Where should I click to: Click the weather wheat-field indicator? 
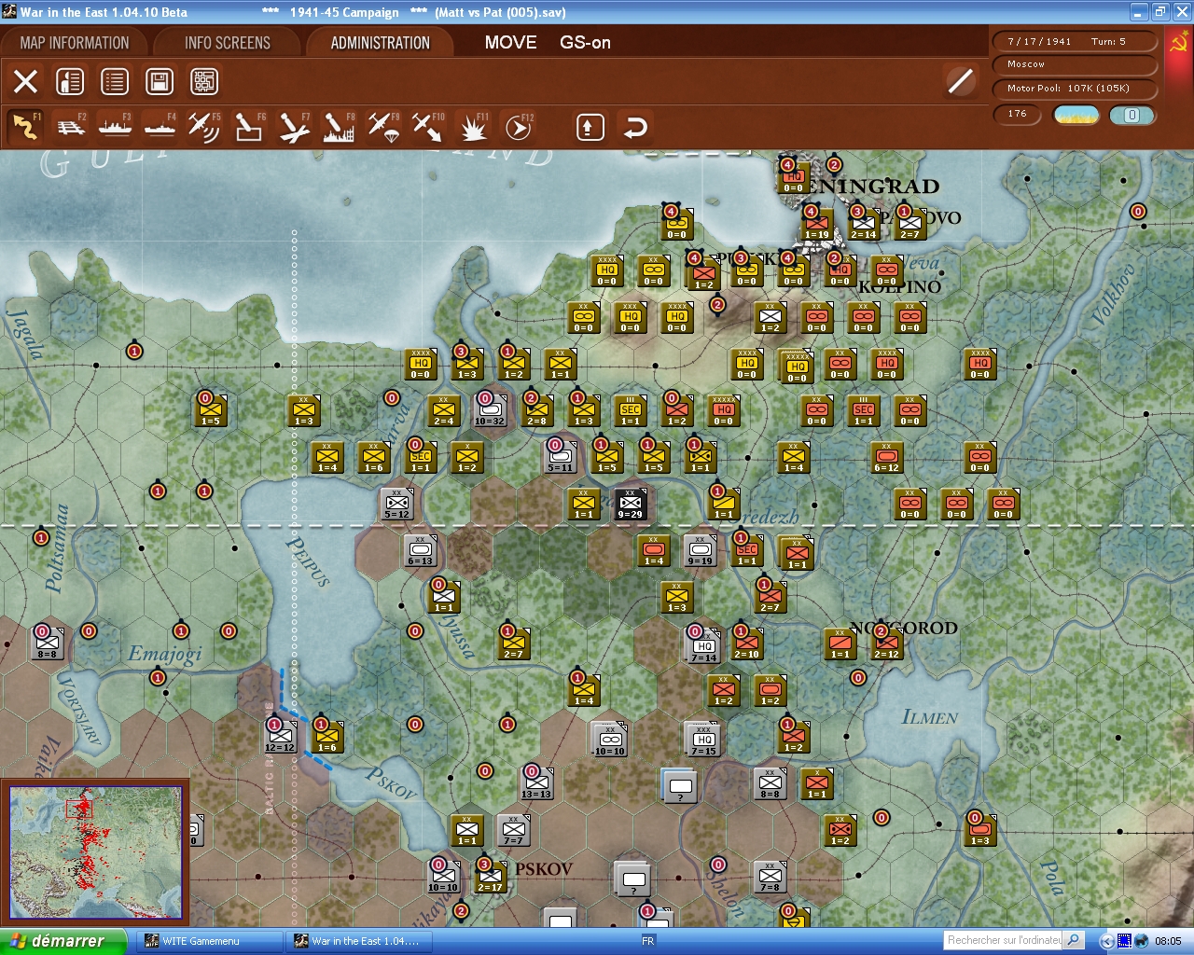pos(1076,115)
